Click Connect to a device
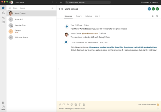 pos(149,2)
